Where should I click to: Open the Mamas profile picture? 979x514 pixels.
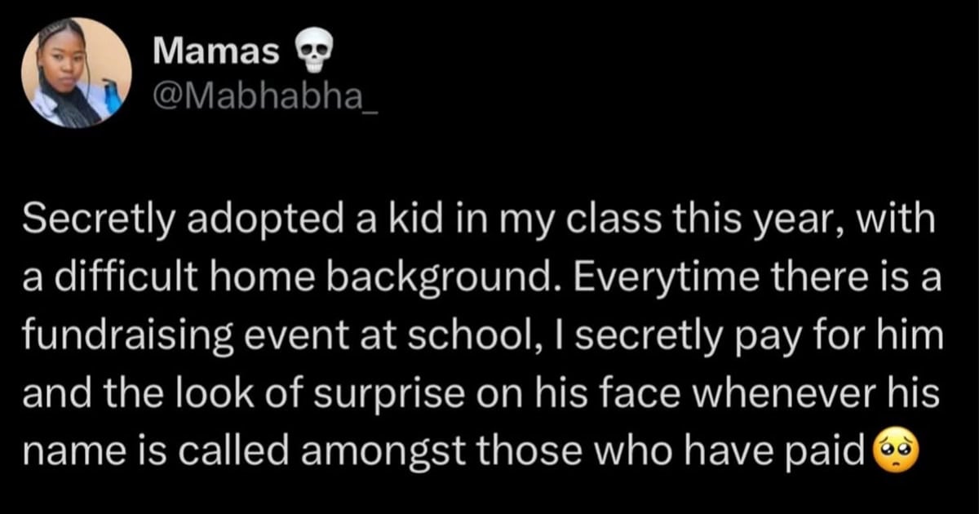click(x=76, y=73)
